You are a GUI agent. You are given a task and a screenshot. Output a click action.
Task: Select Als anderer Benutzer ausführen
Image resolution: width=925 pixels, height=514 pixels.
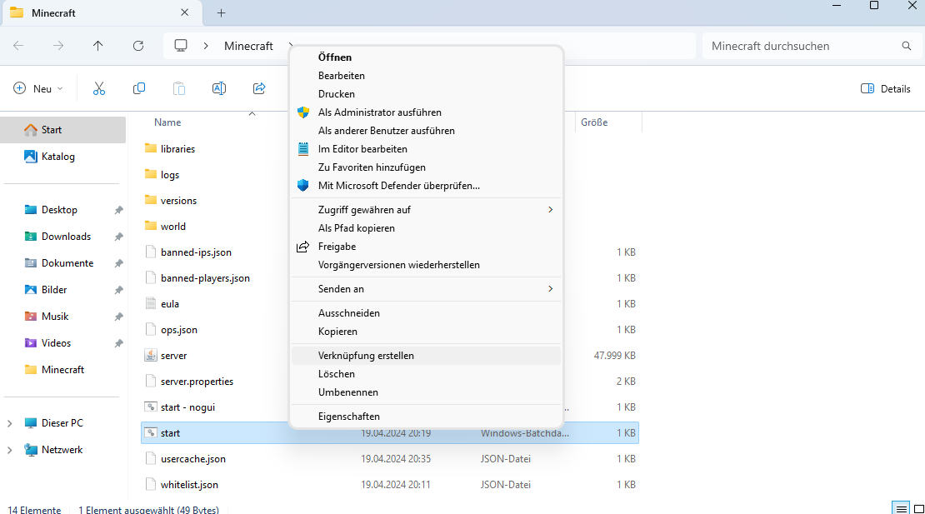(426, 130)
